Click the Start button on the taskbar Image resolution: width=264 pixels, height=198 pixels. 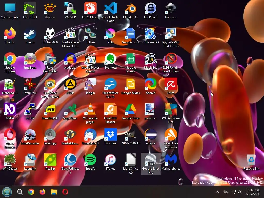tap(7, 192)
